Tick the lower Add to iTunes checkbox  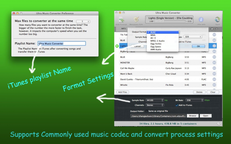[177, 105]
